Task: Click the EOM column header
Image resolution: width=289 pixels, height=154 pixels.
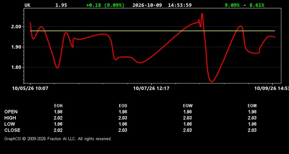Action: pyautogui.click(x=252, y=106)
